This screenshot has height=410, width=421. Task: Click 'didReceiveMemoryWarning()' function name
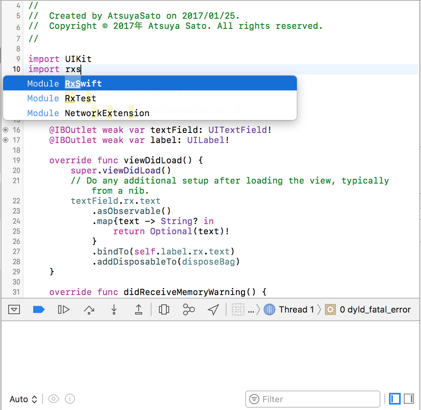tap(190, 292)
